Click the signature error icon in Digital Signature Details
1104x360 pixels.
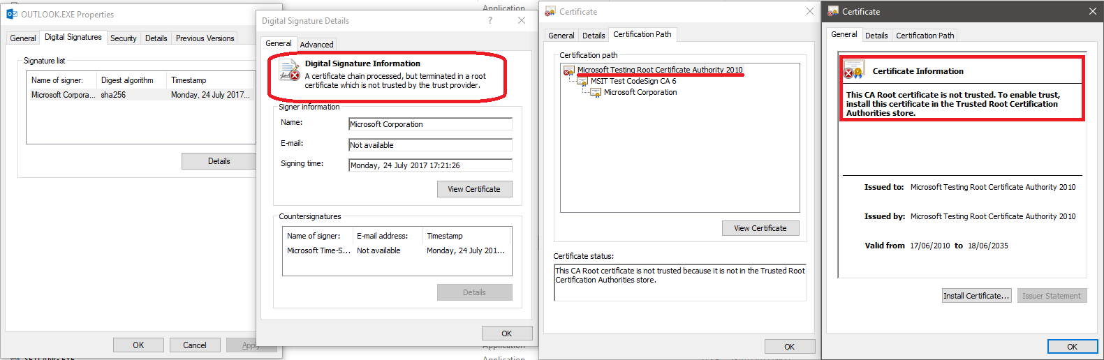(x=289, y=70)
